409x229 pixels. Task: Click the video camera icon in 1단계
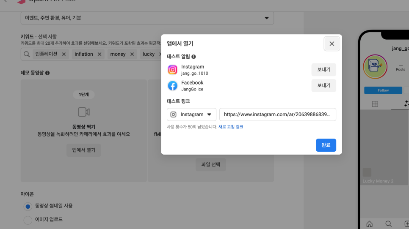click(84, 112)
